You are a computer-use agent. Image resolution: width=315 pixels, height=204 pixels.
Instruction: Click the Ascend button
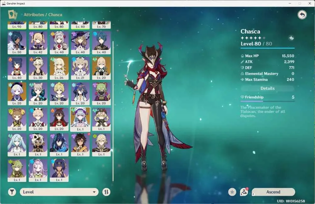click(x=273, y=192)
